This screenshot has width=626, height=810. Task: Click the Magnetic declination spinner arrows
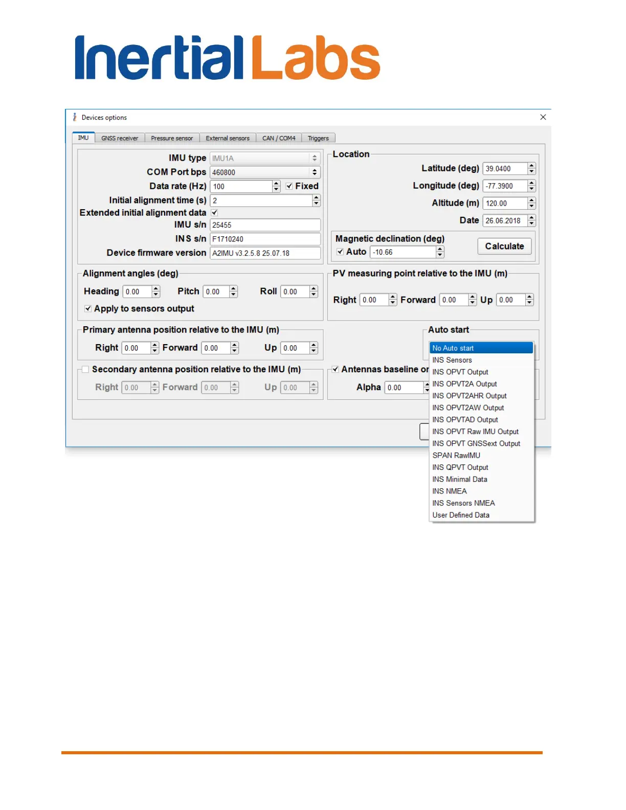click(x=440, y=252)
